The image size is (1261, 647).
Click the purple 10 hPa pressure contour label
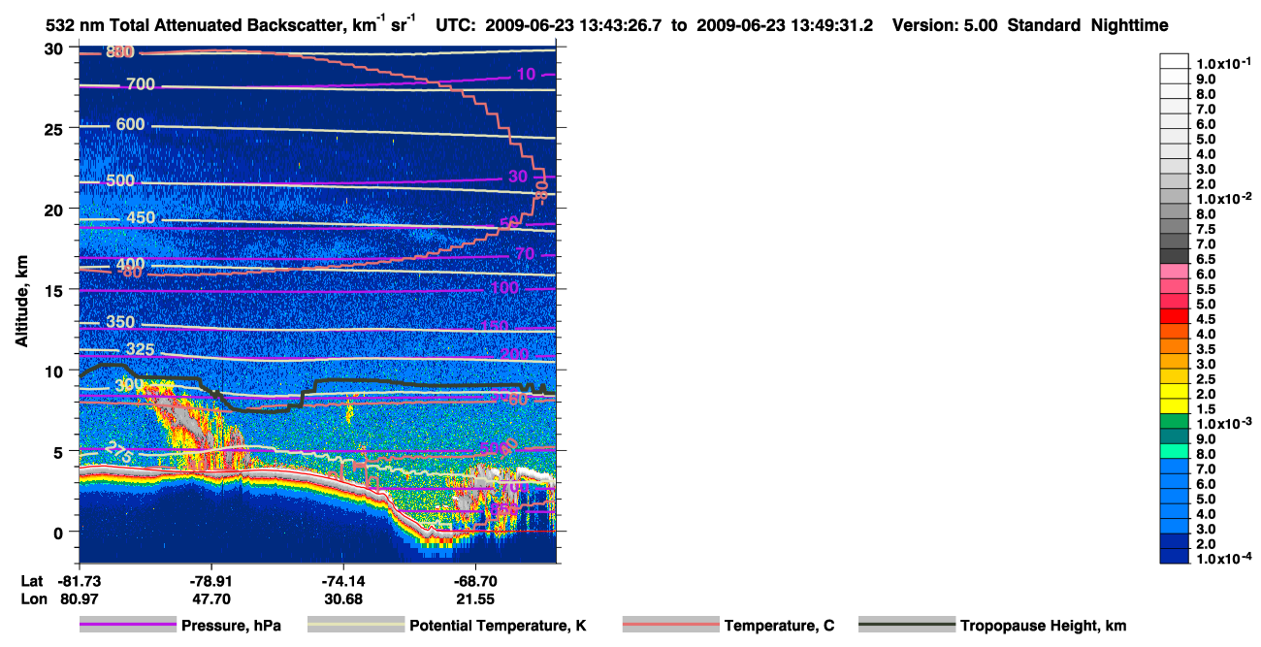click(x=526, y=75)
